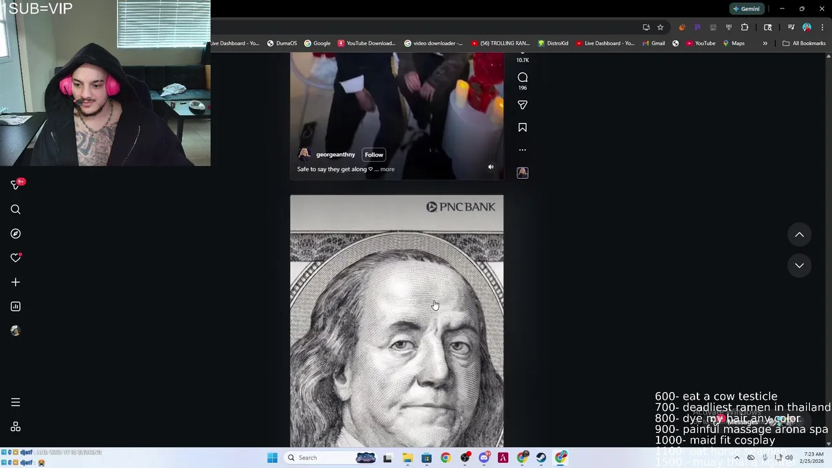Open the three-dot options beside video
Image resolution: width=832 pixels, height=468 pixels.
(523, 150)
